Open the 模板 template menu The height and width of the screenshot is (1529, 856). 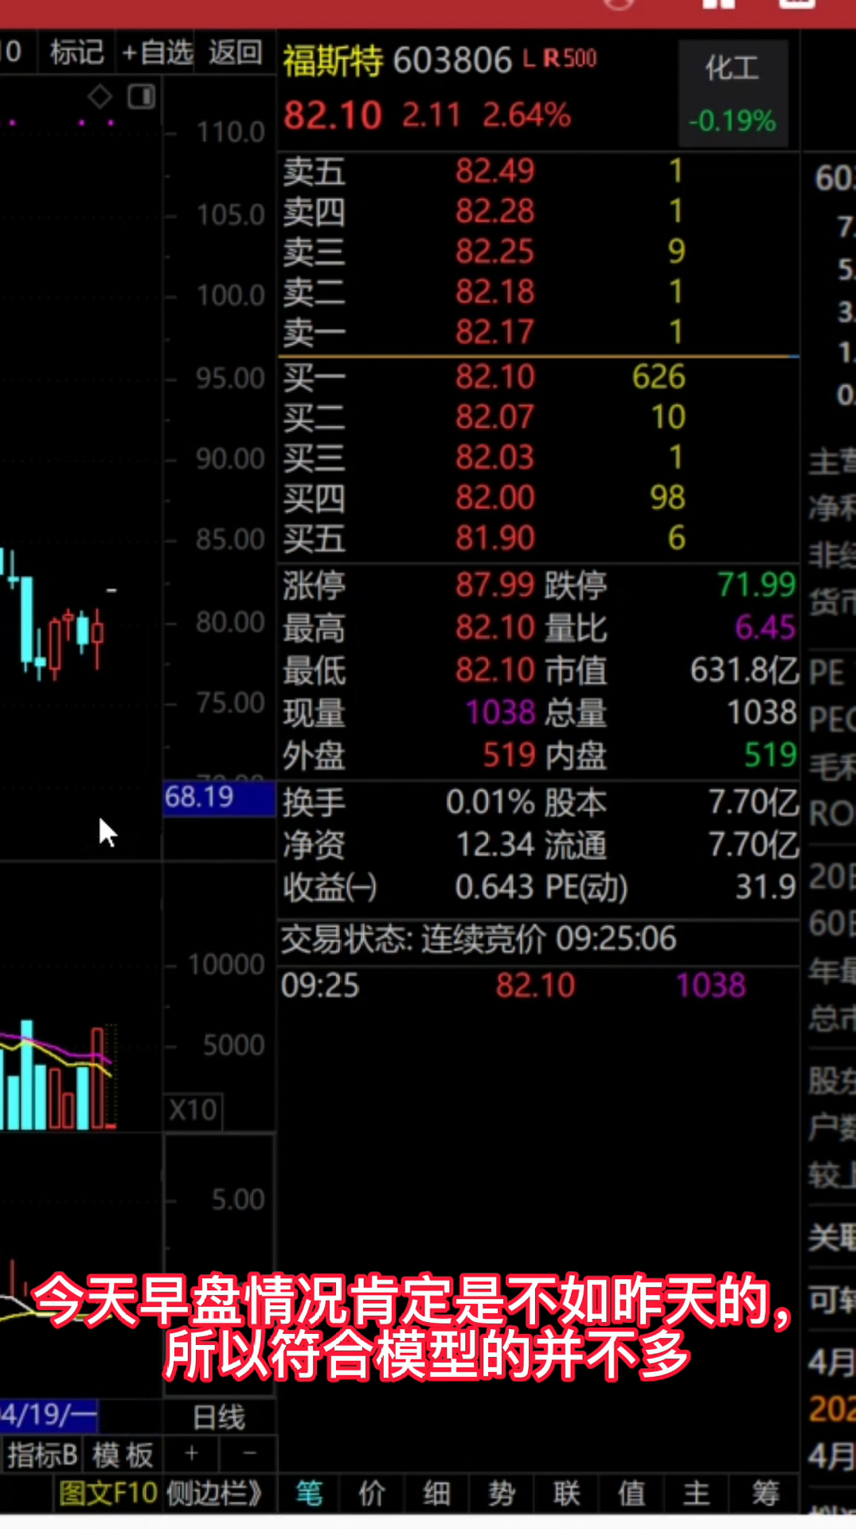(x=123, y=1456)
